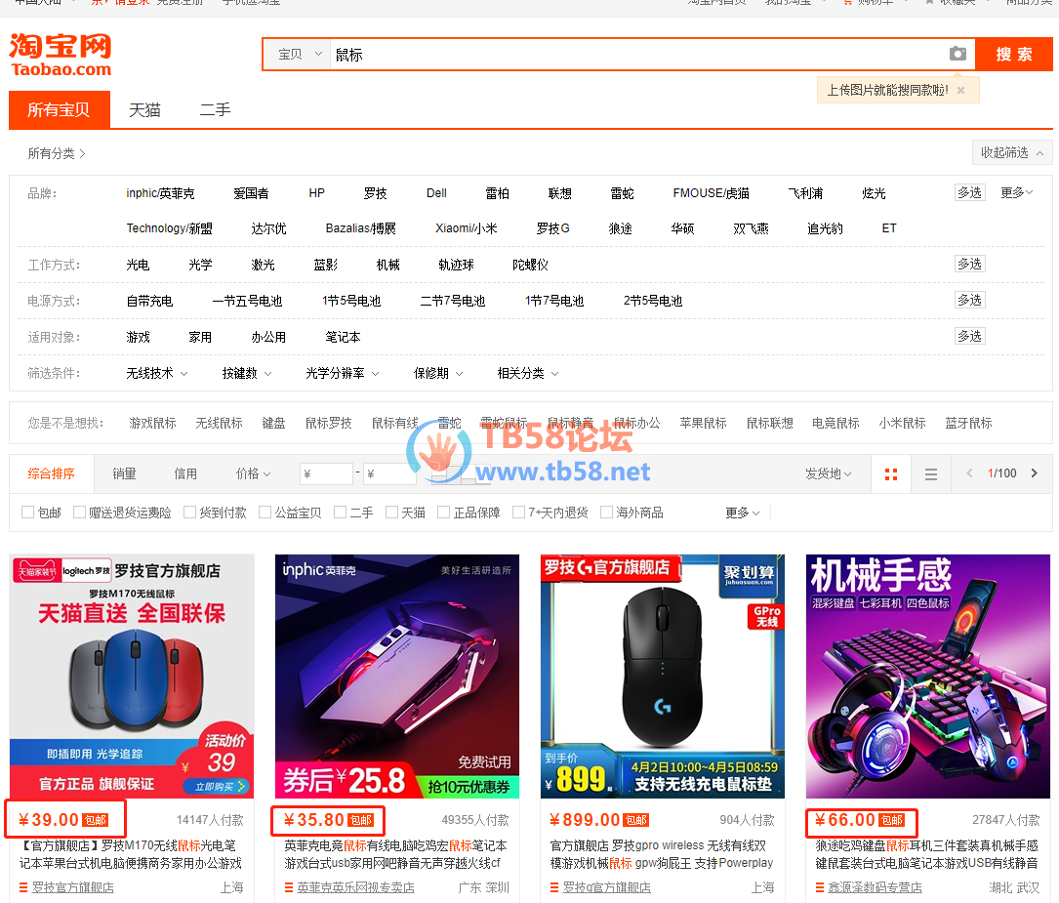Close the image upload tip

(961, 91)
